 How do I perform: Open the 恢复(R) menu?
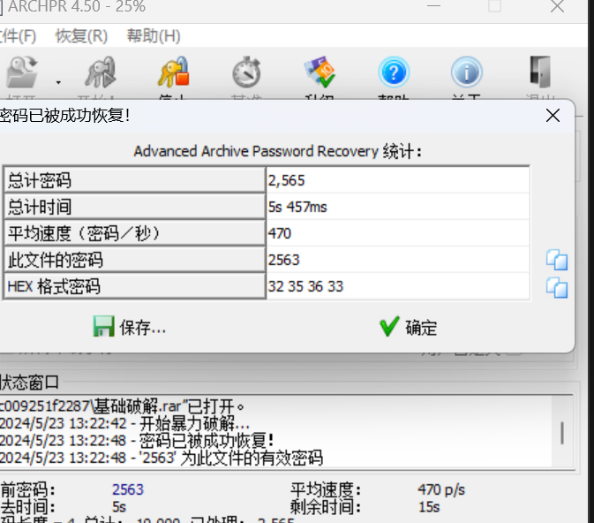(x=81, y=36)
